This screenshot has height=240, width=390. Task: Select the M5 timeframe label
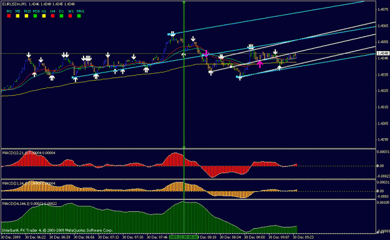pos(17,11)
